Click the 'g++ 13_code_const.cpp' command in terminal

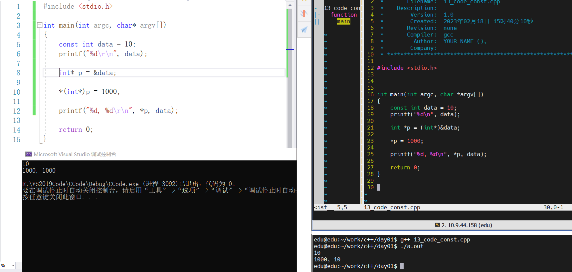435,239
